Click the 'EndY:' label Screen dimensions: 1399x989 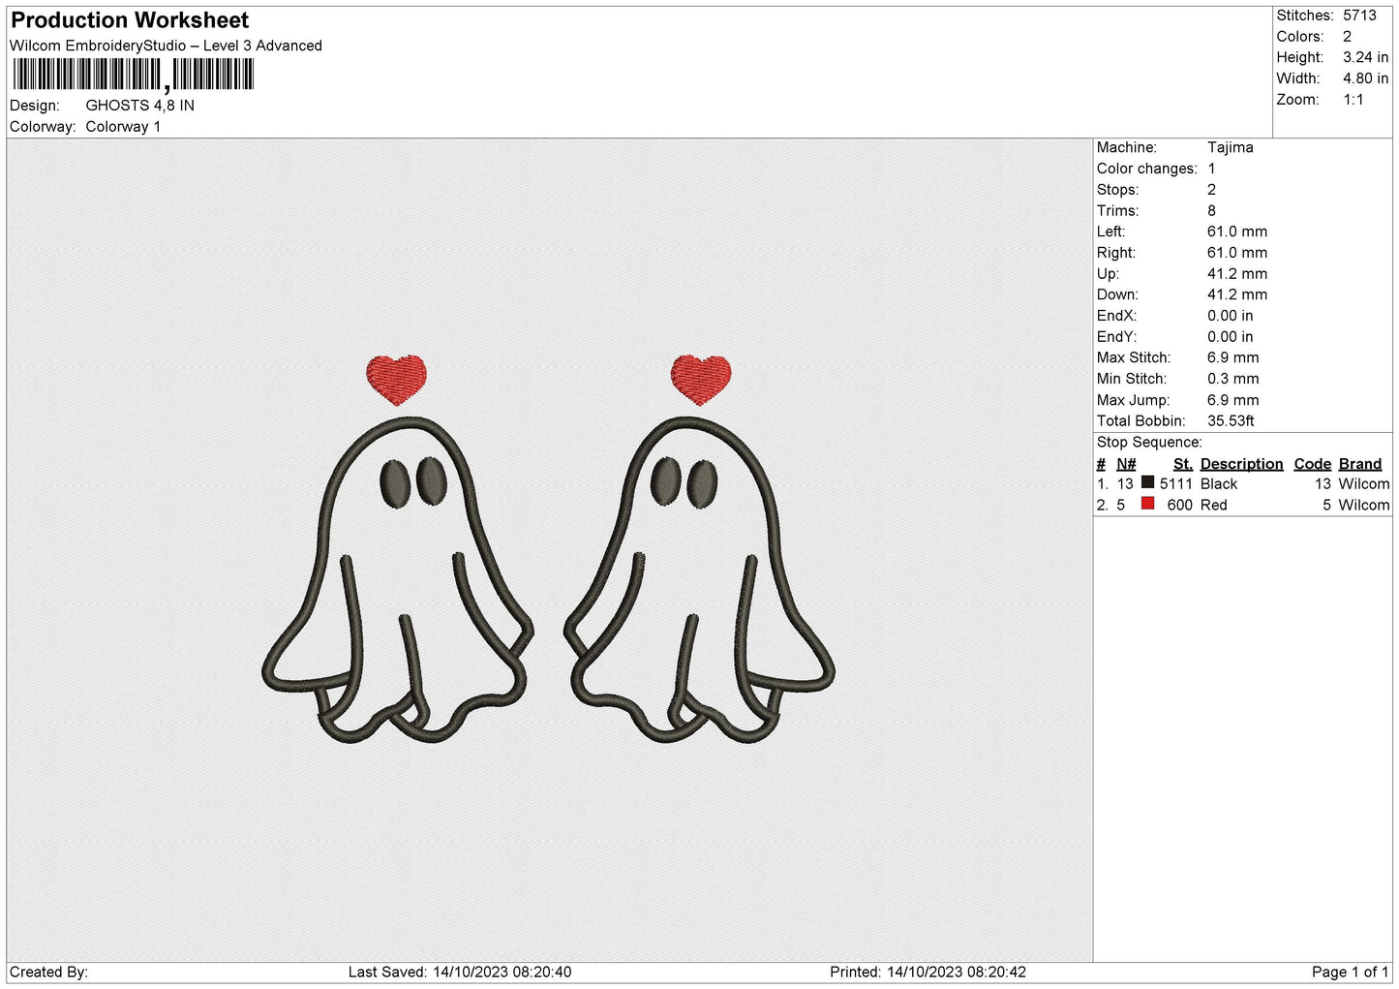1116,337
